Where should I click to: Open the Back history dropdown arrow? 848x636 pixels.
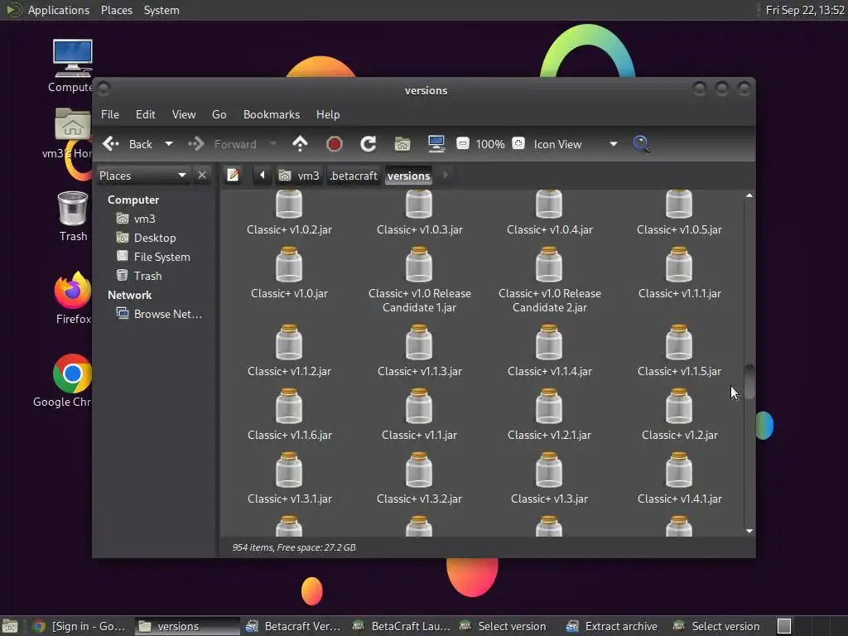coord(169,144)
